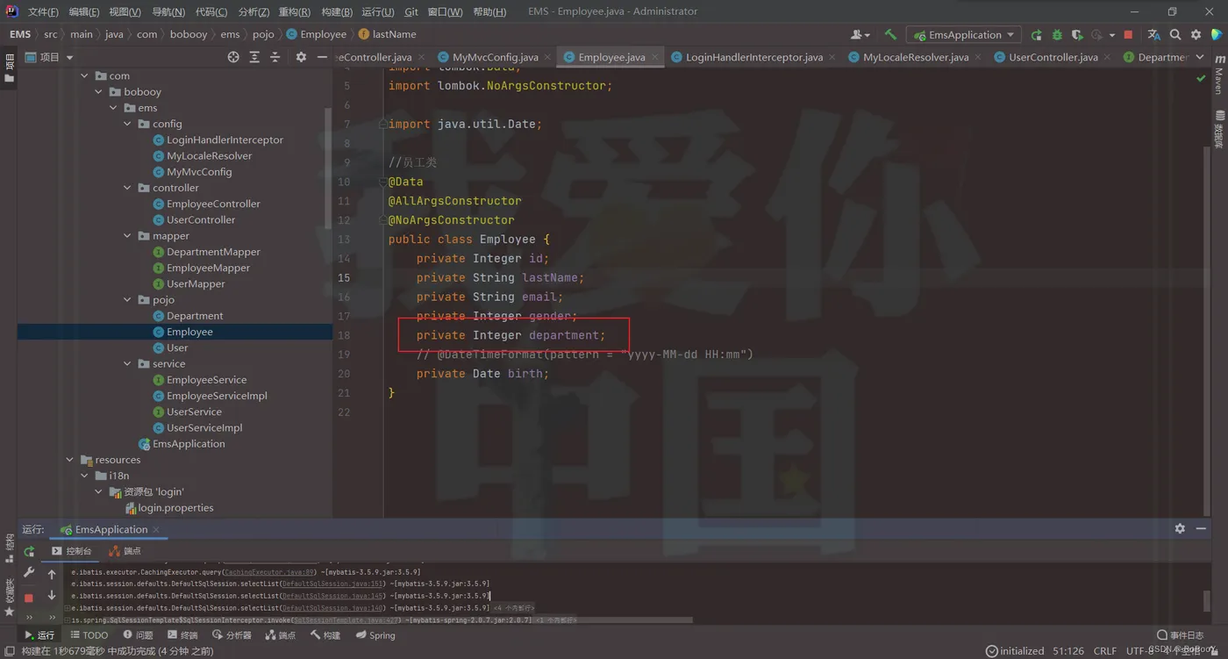Hide the project tool window
This screenshot has width=1228, height=659.
pyautogui.click(x=322, y=57)
